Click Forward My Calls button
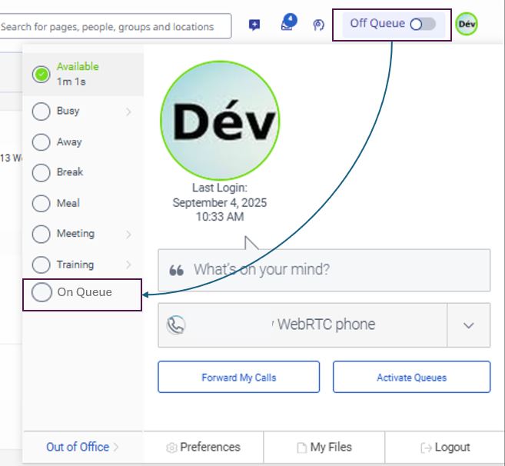The image size is (505, 466). click(238, 377)
